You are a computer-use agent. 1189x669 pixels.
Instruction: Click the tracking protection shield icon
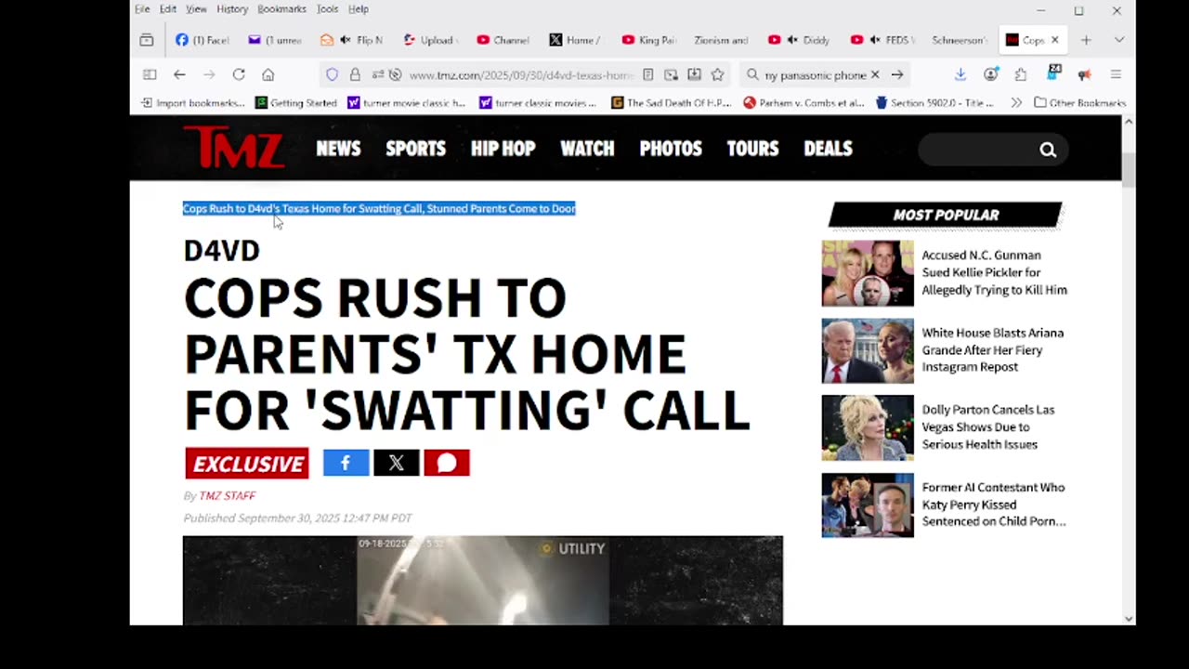[332, 74]
